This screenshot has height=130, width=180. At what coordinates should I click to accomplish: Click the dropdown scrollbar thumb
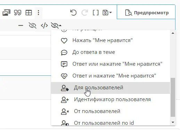[173, 97]
